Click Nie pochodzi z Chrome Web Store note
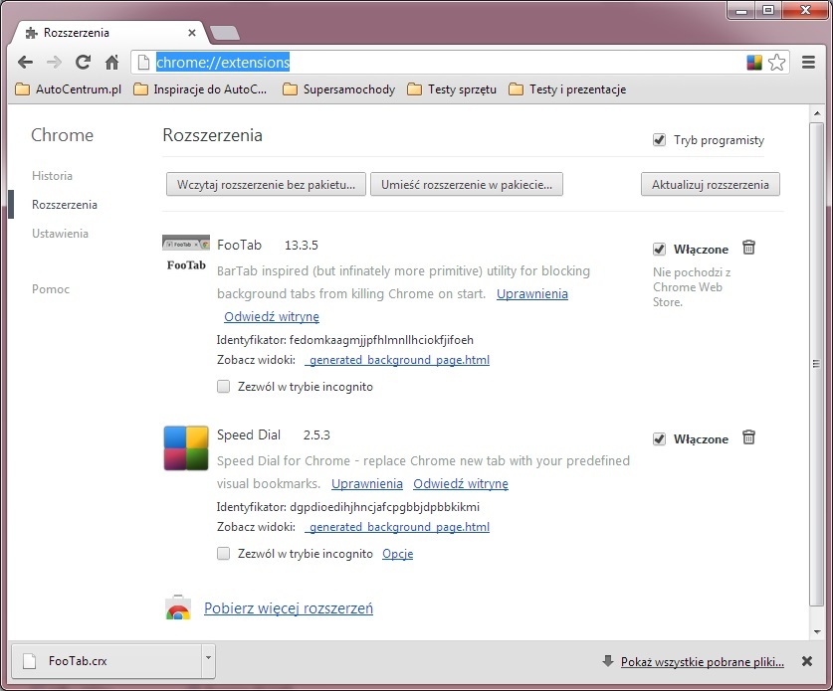This screenshot has width=833, height=691. point(692,287)
